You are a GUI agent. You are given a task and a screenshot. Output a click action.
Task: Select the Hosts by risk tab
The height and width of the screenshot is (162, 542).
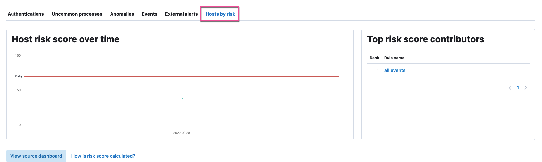click(x=220, y=14)
